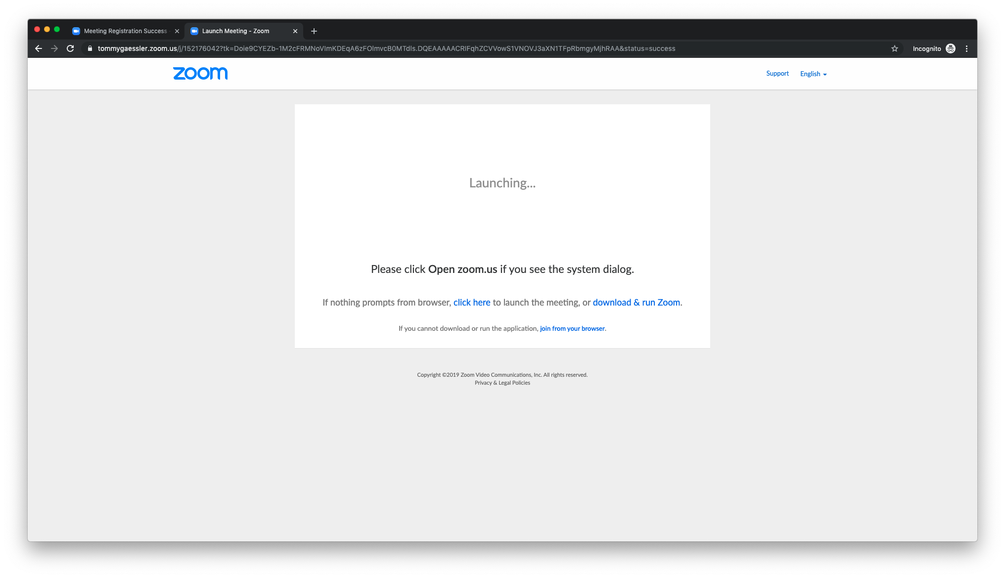Click 'join from your browser' link

(572, 328)
